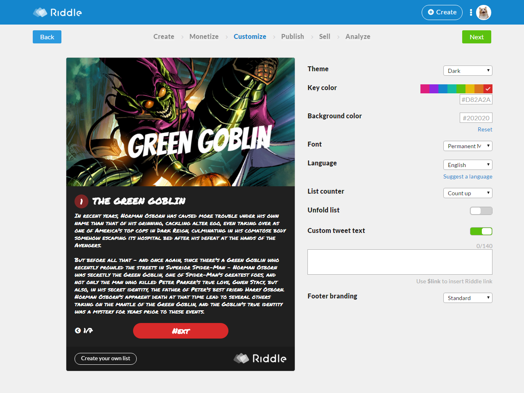
Task: Select the Customize step
Action: [x=250, y=36]
